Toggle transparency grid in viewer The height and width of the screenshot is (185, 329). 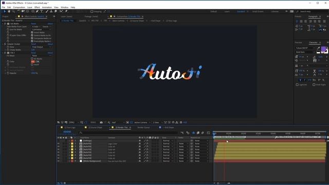(x=132, y=122)
